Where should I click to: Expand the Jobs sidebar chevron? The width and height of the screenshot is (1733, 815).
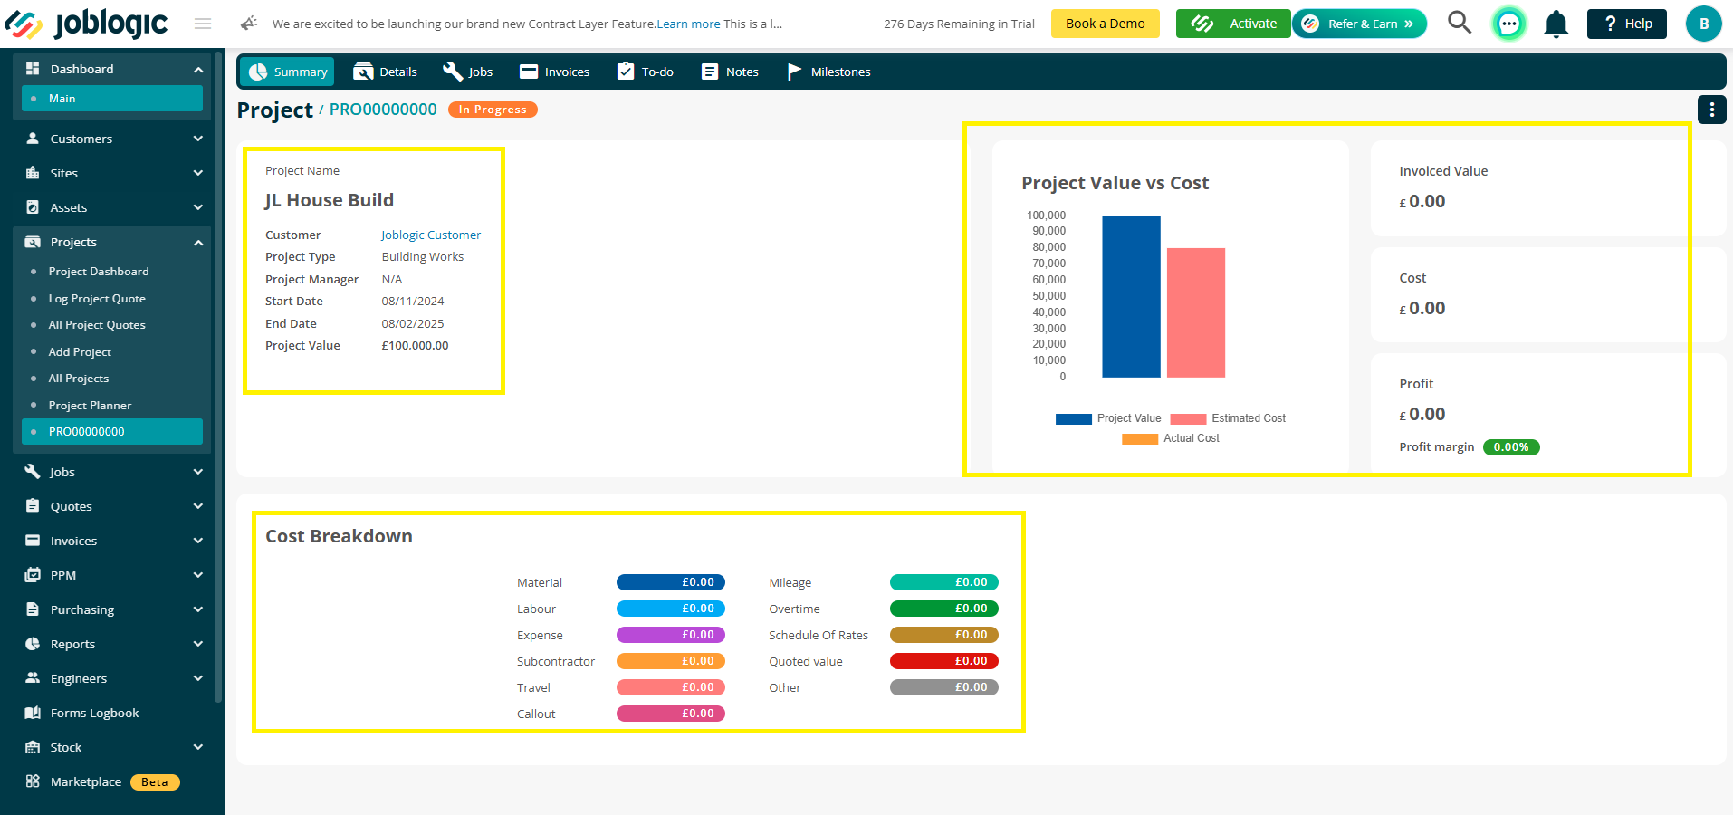click(x=198, y=472)
